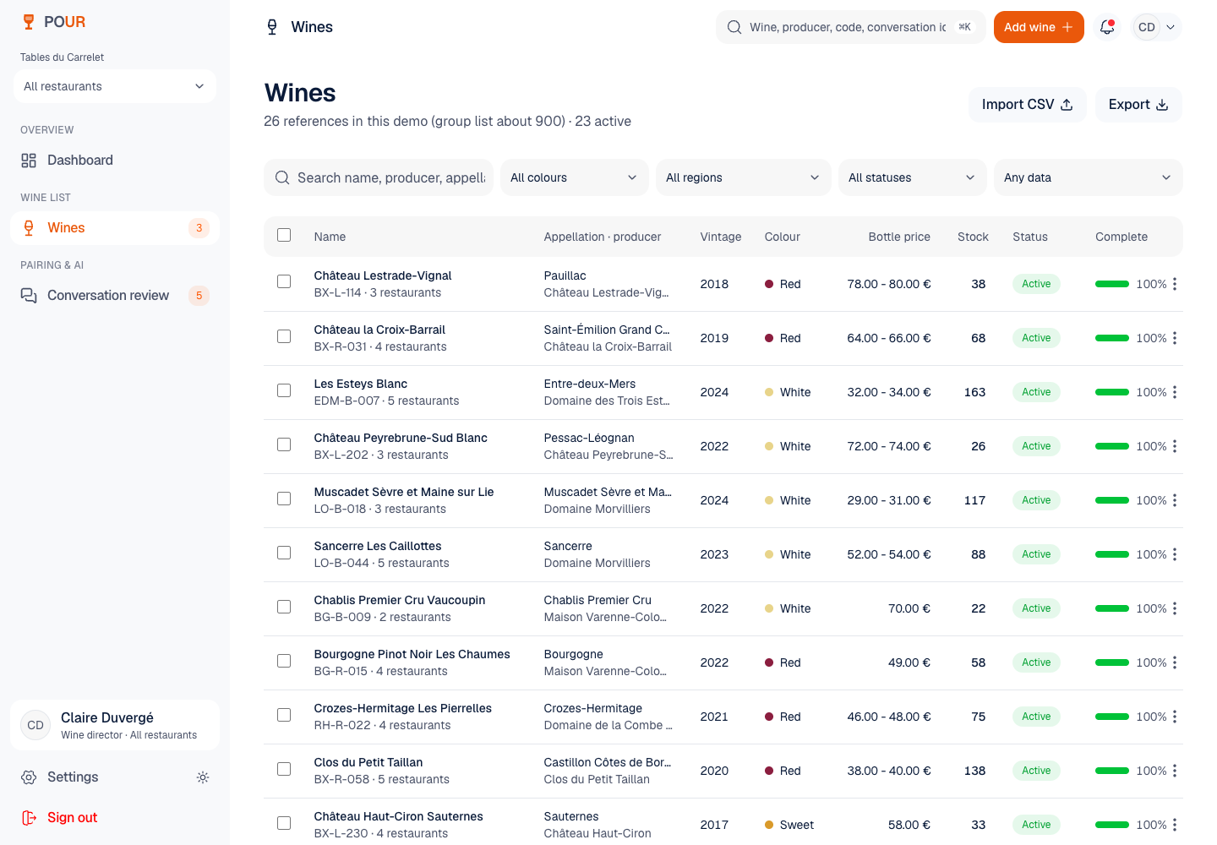Focus the Search name, producer, appellation field

[379, 177]
